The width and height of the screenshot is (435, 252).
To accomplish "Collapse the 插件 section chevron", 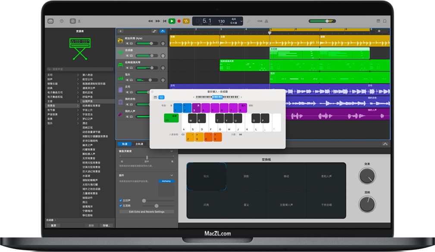I will pyautogui.click(x=172, y=175).
